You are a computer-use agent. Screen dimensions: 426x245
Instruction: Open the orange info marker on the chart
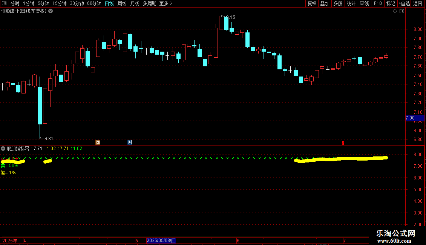[98, 142]
